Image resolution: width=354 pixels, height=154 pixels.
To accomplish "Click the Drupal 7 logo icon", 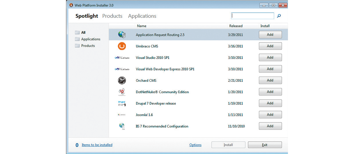I will [122, 103].
